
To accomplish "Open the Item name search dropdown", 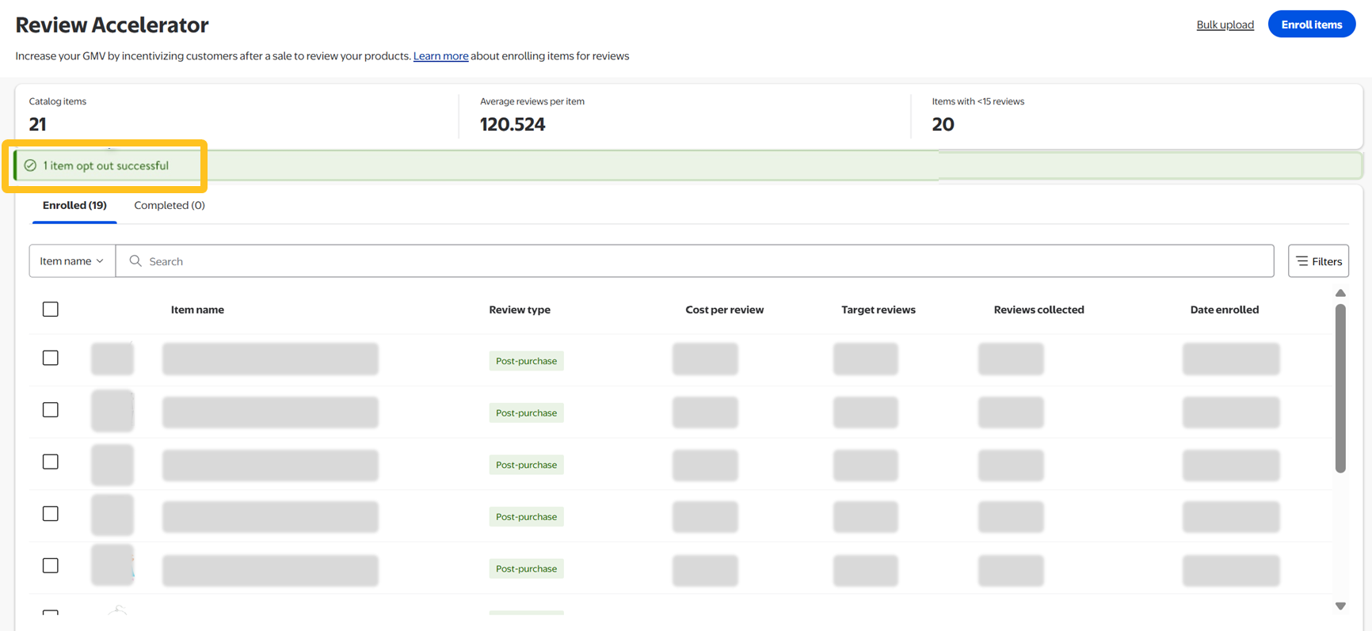I will tap(72, 261).
